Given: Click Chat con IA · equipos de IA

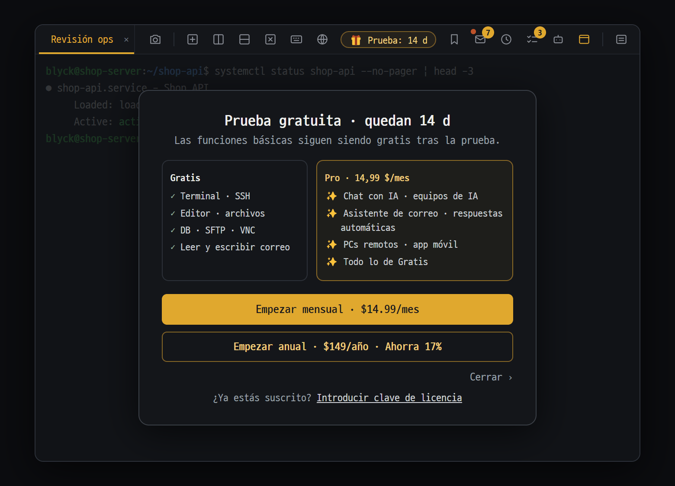Looking at the screenshot, I should pos(402,196).
